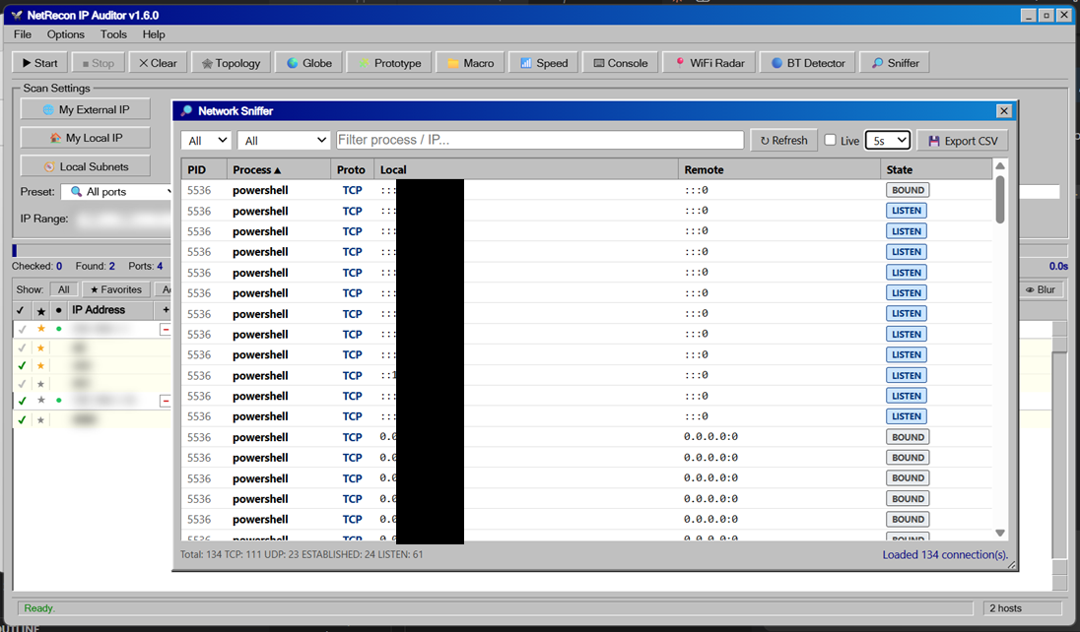This screenshot has width=1080, height=632.
Task: Open the first All filter dropdown in Sniffer
Action: coord(206,141)
